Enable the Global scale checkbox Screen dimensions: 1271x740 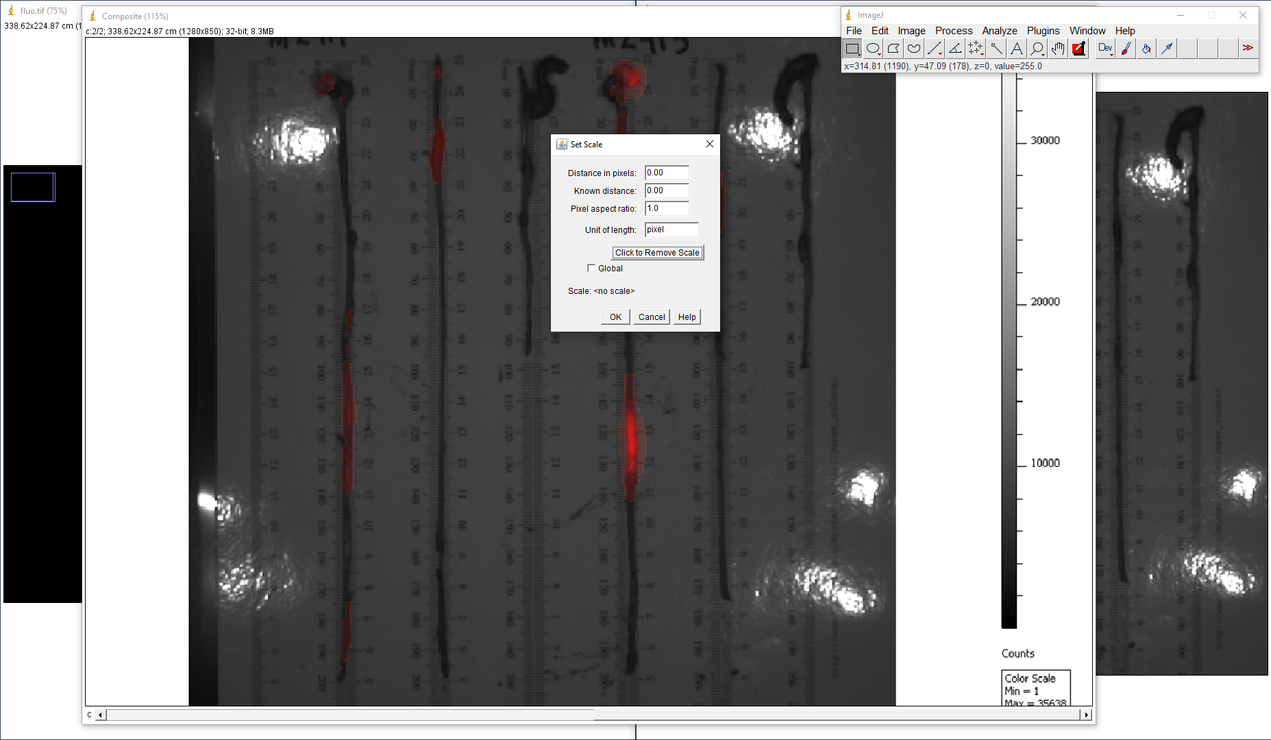[x=591, y=269]
